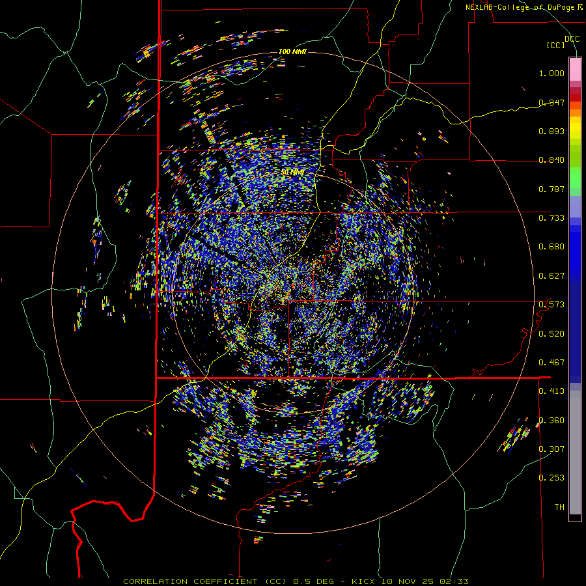Viewport: 586px width, 586px height.
Task: Pick the bright green color bar segment
Action: click(575, 178)
